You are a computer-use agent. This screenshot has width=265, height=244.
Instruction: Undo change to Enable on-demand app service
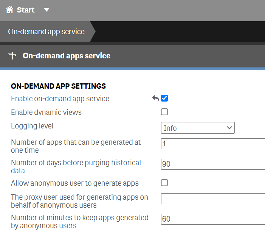[x=155, y=98]
